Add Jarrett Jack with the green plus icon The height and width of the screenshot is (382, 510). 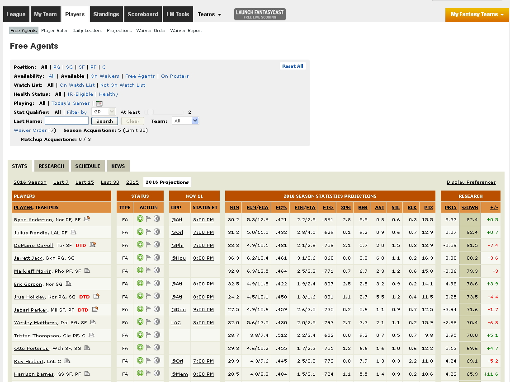140,257
